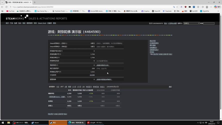
Task: Click the 查看详细球员分析 link
Action: tap(103, 65)
